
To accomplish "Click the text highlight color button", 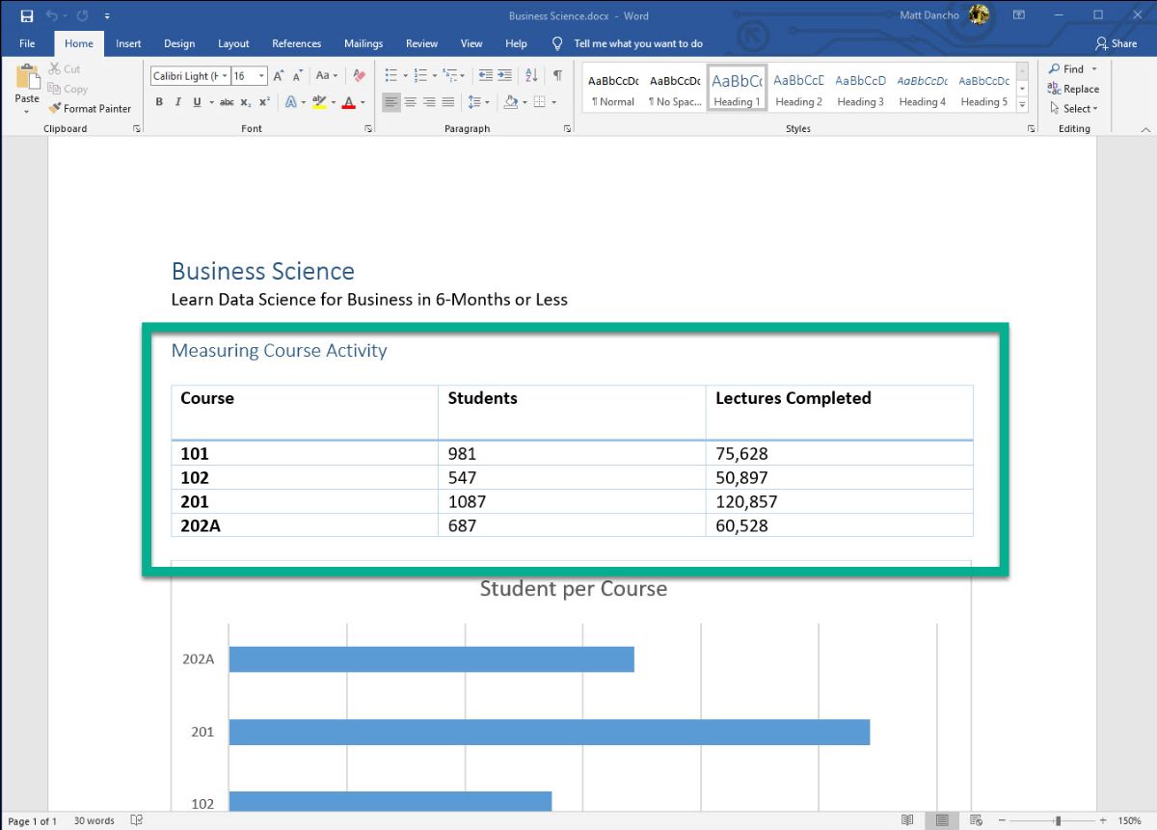I will [319, 102].
